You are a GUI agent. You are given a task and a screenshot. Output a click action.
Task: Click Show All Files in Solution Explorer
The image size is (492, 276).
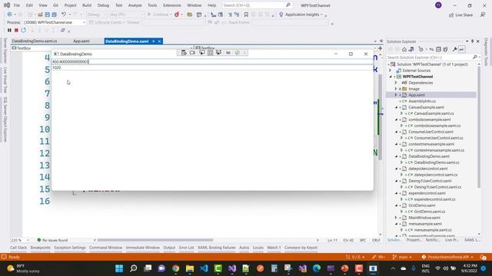(x=445, y=49)
